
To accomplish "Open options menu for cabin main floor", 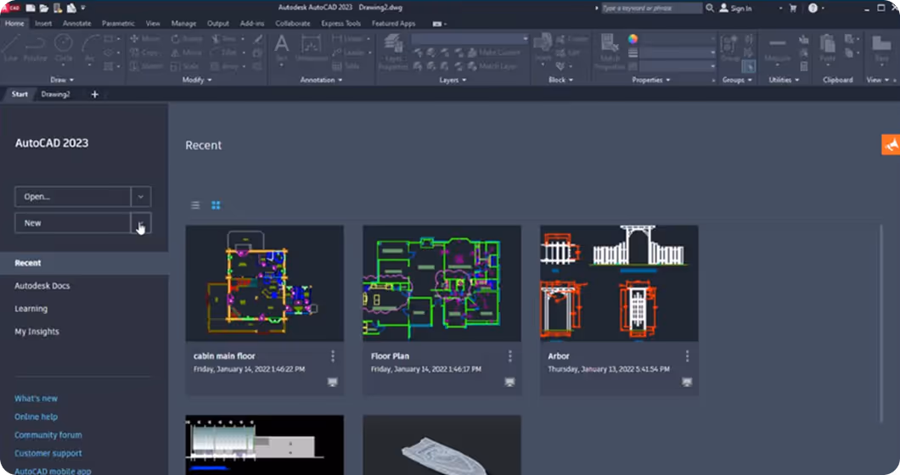I will (333, 356).
